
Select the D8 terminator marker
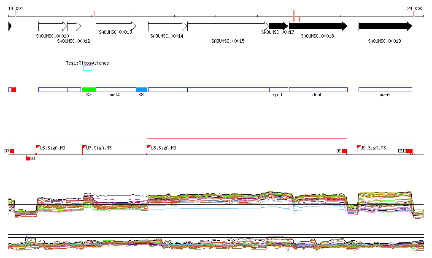29,158
